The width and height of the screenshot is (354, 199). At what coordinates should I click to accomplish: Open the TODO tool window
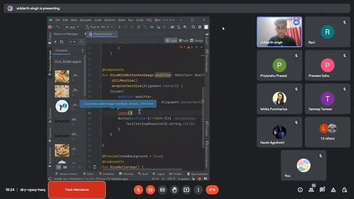(x=88, y=174)
